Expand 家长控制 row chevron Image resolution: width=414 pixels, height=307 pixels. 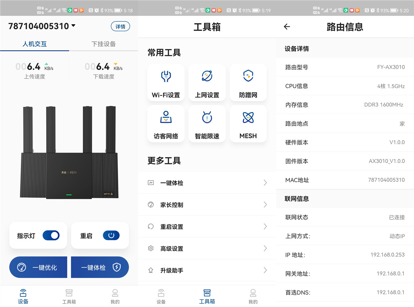(x=265, y=205)
